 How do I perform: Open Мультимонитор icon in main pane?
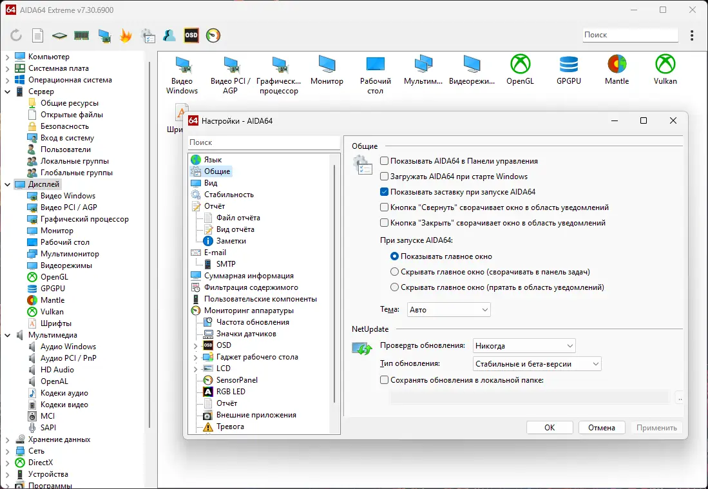[x=423, y=70]
